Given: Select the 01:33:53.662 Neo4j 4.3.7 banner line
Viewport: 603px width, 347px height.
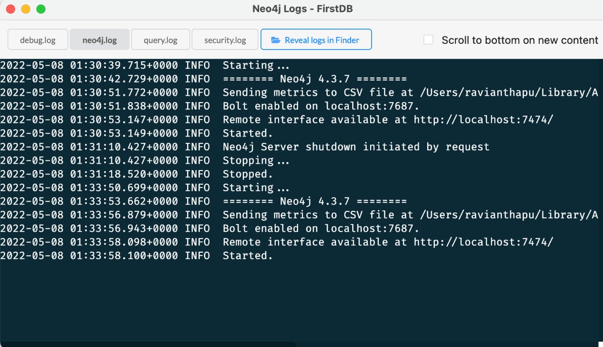Looking at the screenshot, I should (203, 201).
